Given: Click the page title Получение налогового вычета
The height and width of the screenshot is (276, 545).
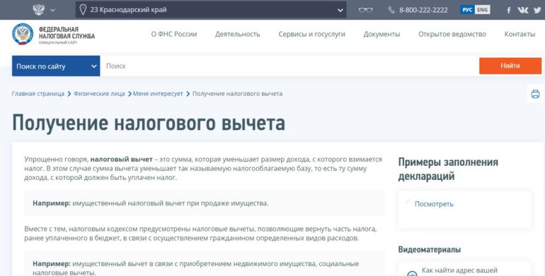Looking at the screenshot, I should pyautogui.click(x=149, y=123).
